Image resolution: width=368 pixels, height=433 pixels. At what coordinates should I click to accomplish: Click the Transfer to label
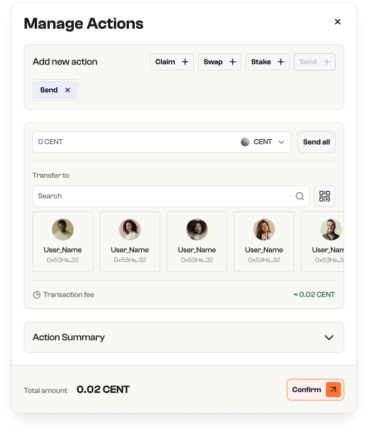click(51, 176)
